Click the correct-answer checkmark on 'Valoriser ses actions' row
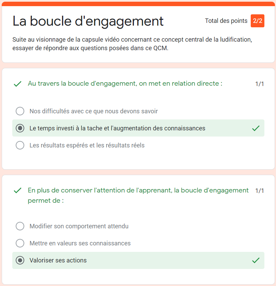 click(x=256, y=260)
